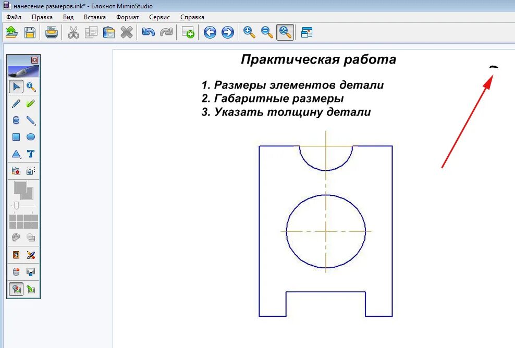Close the floating tools palette

(x=34, y=60)
